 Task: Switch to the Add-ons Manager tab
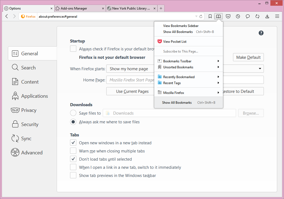[80, 8]
